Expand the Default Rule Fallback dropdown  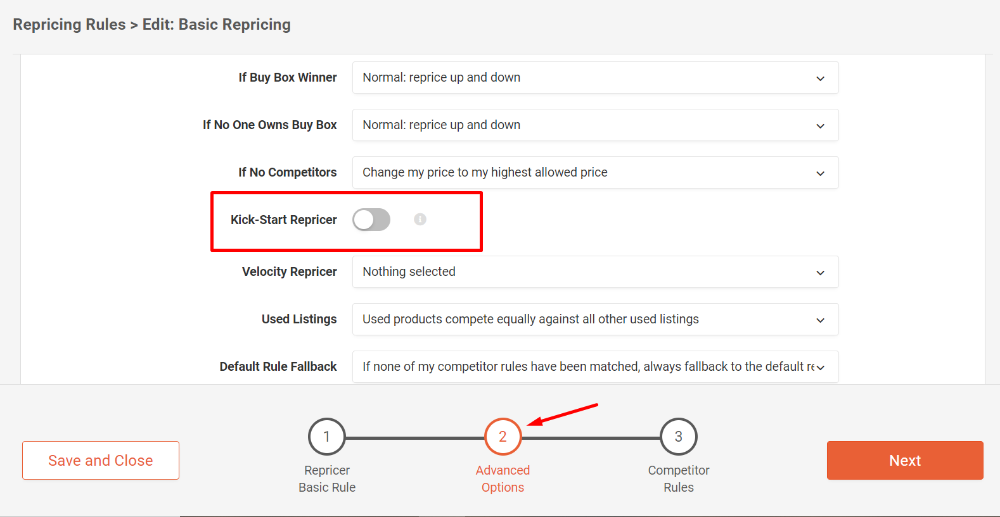click(x=595, y=367)
